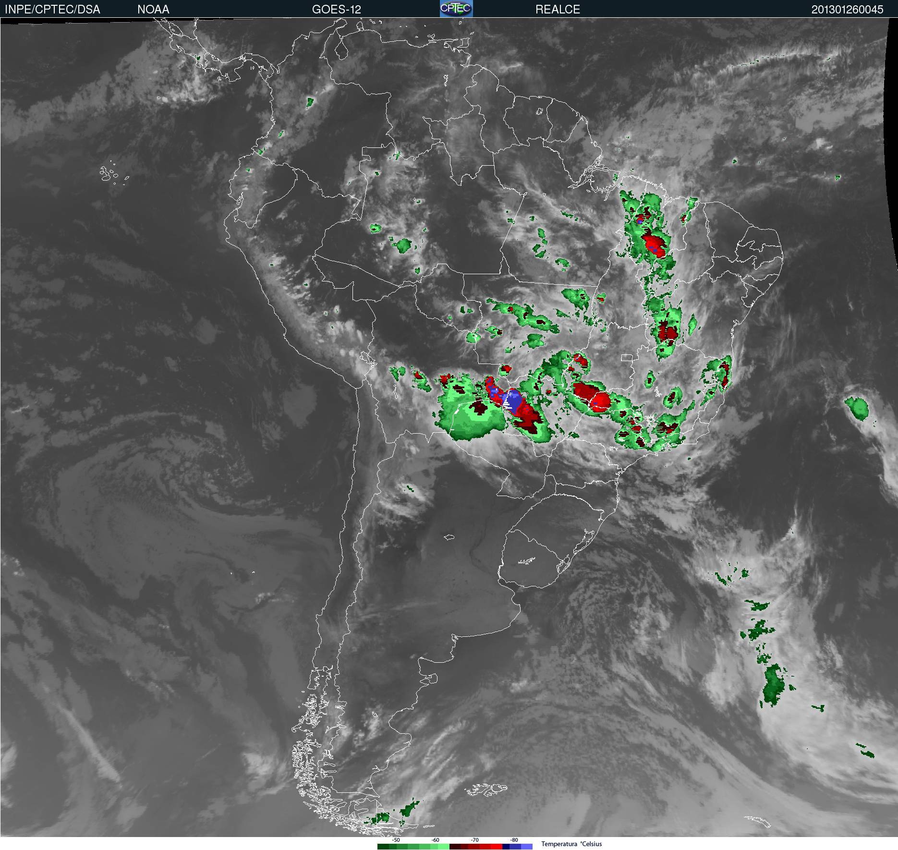Click the 201301260045 timestamp

click(x=847, y=10)
